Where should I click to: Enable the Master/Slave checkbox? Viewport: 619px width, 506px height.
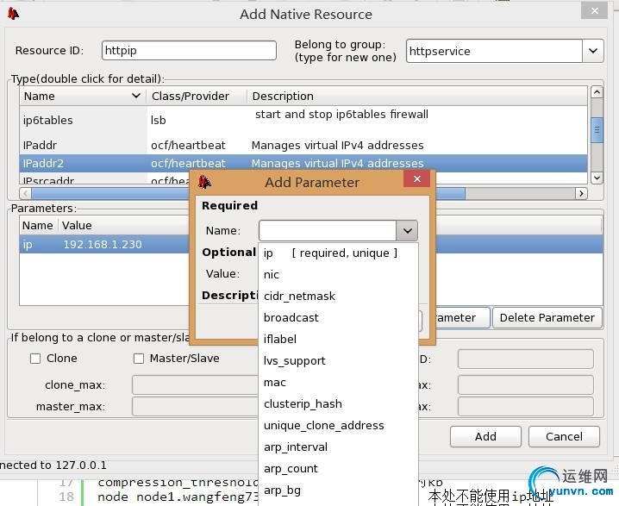[139, 359]
